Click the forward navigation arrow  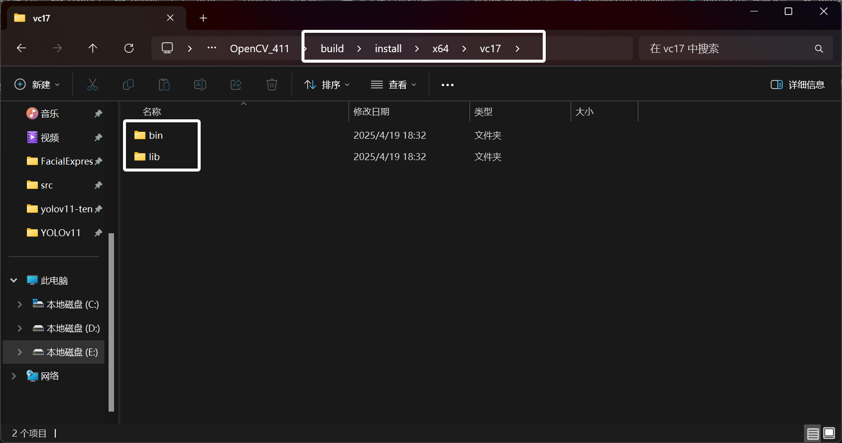click(57, 48)
